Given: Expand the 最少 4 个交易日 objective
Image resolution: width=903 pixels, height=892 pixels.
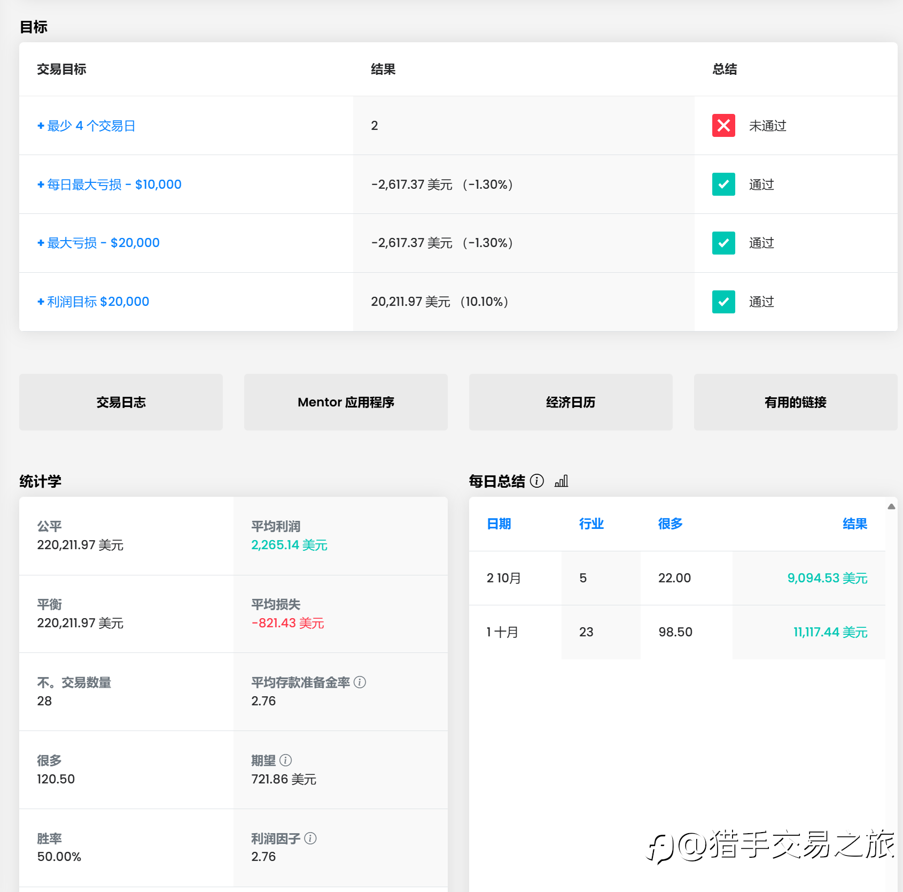Looking at the screenshot, I should coord(86,126).
